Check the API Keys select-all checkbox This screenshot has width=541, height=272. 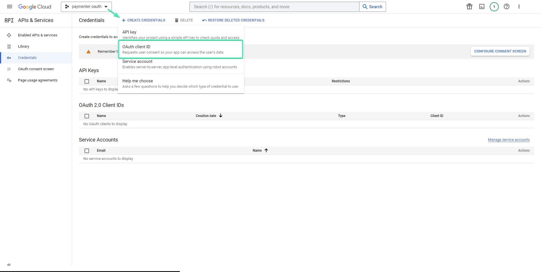[x=87, y=81]
